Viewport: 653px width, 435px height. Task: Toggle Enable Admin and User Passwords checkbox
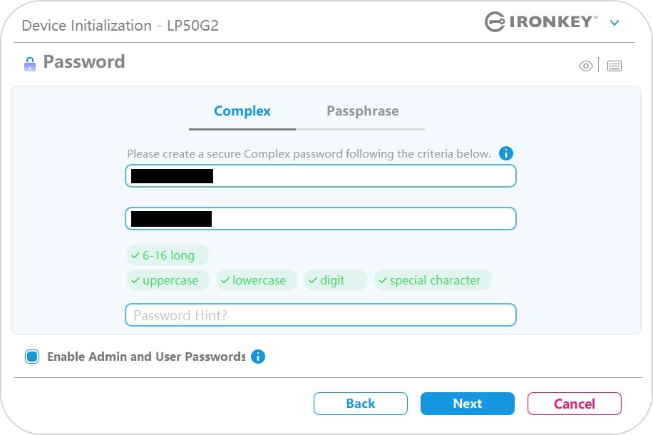(x=32, y=357)
